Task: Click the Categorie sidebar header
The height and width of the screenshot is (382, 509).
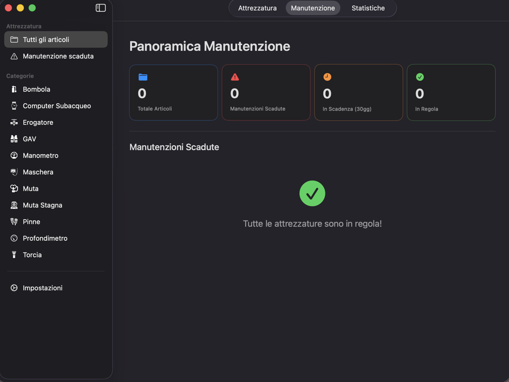Action: point(20,76)
